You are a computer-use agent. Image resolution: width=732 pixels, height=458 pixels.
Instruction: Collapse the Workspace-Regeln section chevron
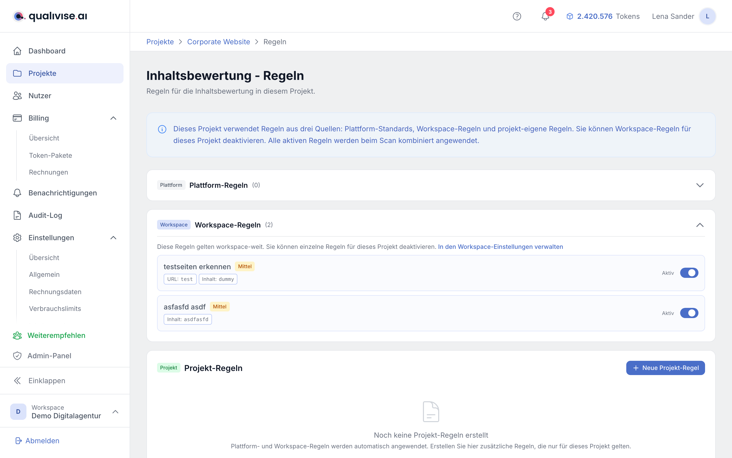[x=700, y=225]
